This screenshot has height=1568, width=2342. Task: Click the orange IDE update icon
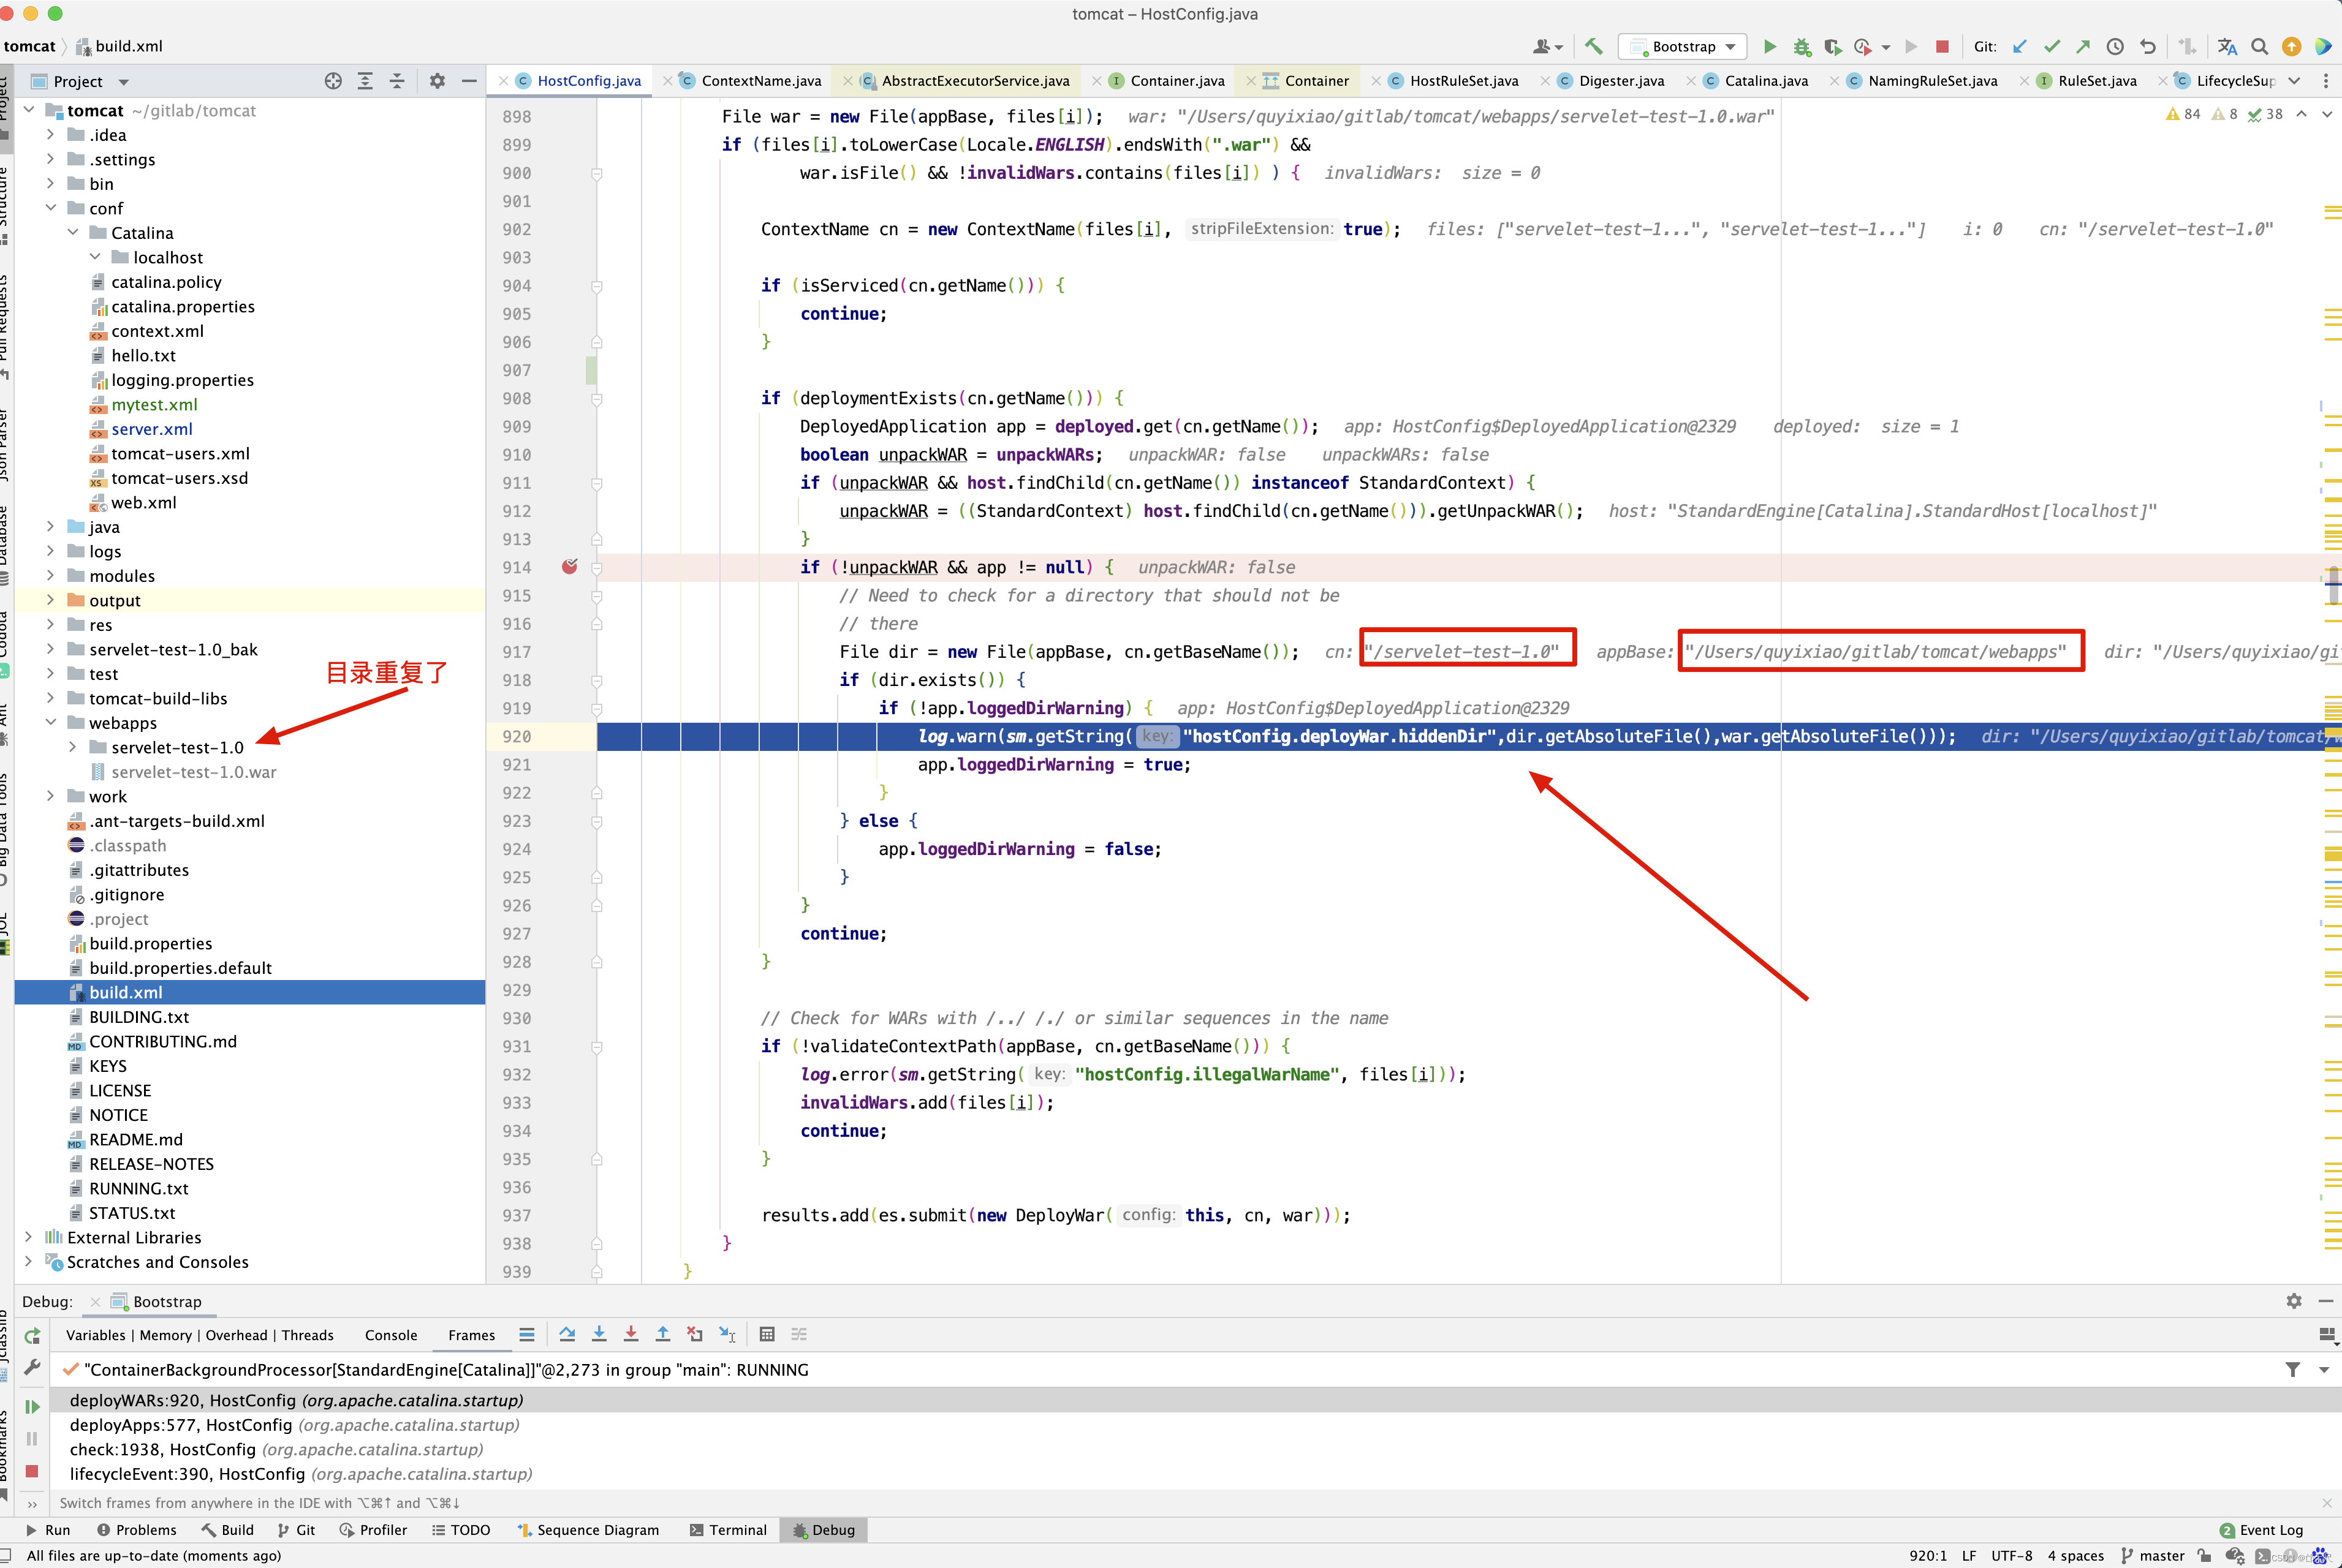click(2291, 46)
